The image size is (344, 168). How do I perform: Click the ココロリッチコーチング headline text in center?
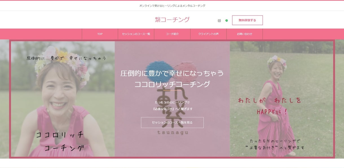click(172, 84)
